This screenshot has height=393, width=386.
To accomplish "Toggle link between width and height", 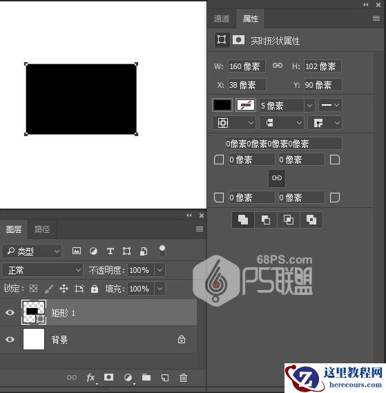I will [278, 66].
